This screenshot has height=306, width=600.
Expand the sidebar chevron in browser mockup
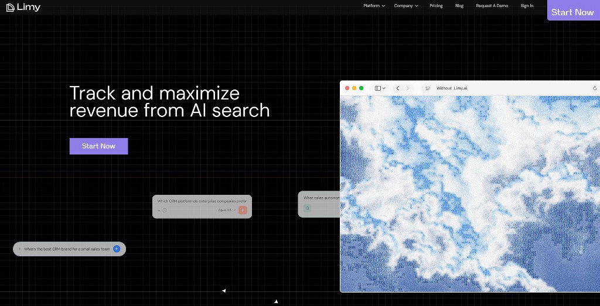tap(384, 88)
